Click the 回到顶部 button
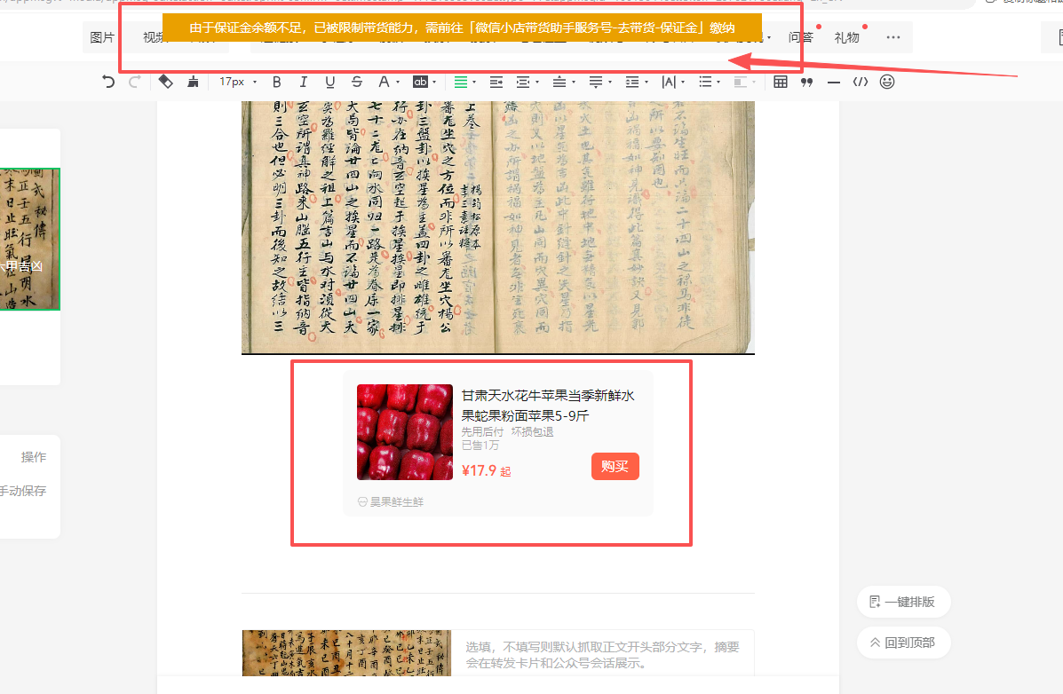This screenshot has height=694, width=1063. coord(904,643)
